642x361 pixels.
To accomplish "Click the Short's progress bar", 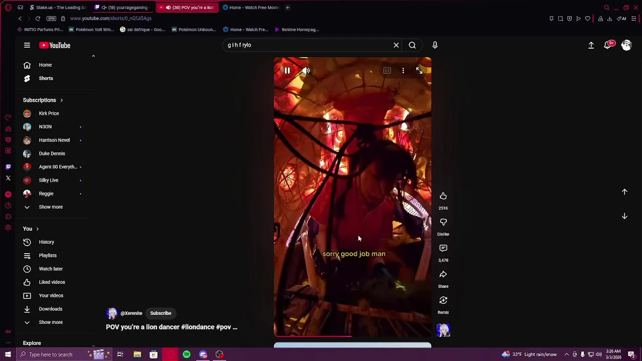I will coord(352,336).
